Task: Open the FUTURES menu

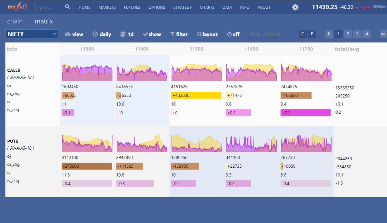Action: 132,7
